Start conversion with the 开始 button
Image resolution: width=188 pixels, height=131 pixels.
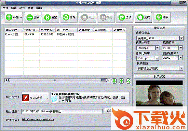pyautogui.click(x=69, y=17)
